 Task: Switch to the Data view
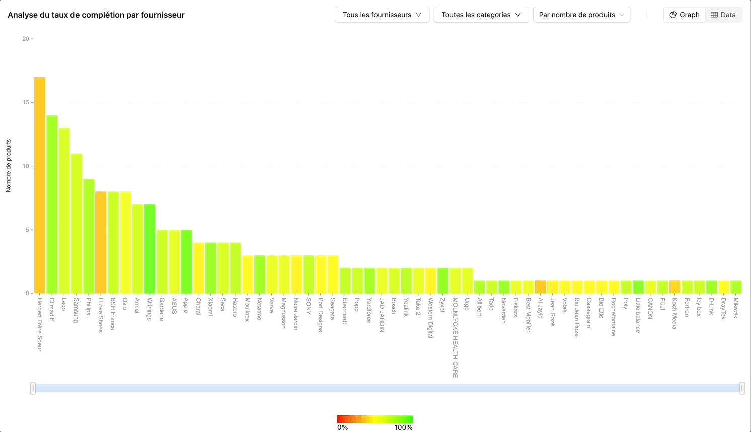pyautogui.click(x=723, y=15)
